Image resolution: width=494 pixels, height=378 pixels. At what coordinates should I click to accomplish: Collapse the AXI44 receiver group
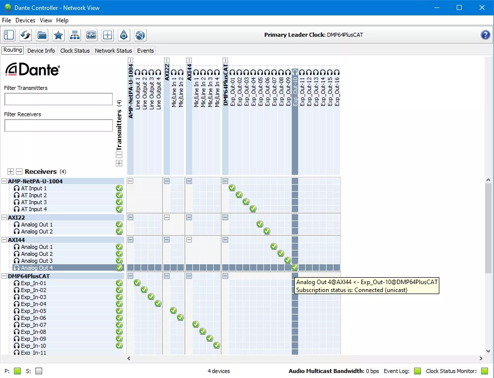point(4,240)
